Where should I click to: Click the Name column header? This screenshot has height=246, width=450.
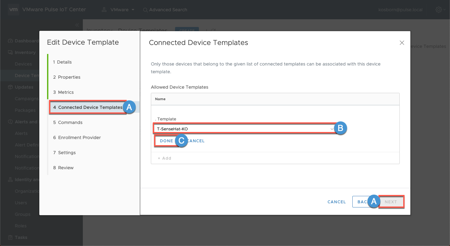(x=160, y=99)
